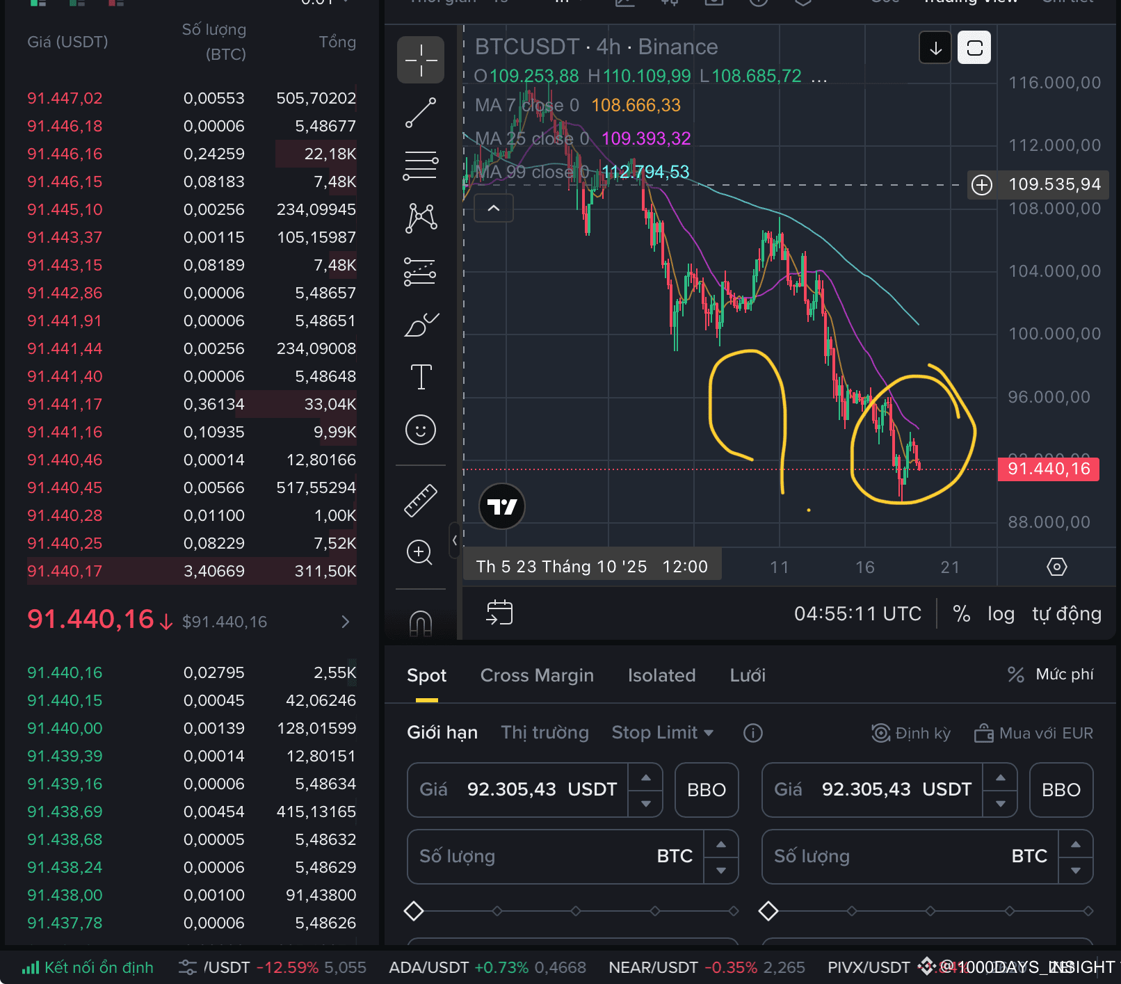
Task: Click the buy-side BBO button
Action: pos(707,789)
